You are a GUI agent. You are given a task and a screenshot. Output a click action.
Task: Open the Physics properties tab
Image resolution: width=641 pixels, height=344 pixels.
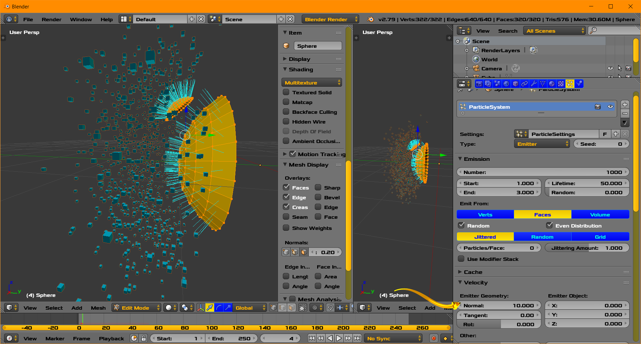point(579,84)
